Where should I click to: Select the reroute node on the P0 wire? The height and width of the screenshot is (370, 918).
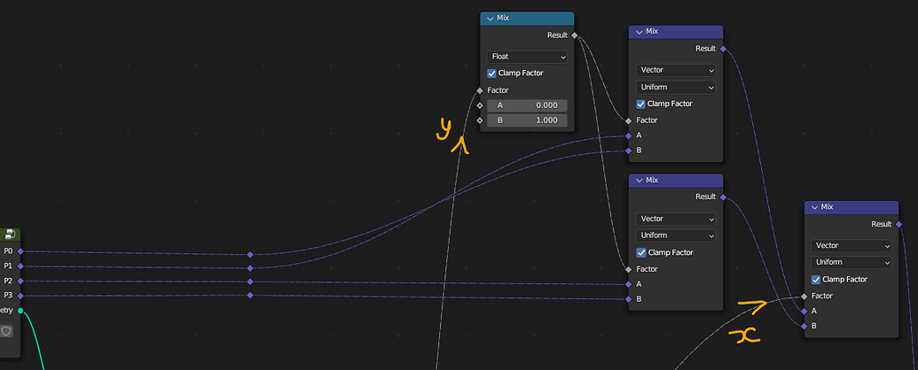pyautogui.click(x=250, y=255)
